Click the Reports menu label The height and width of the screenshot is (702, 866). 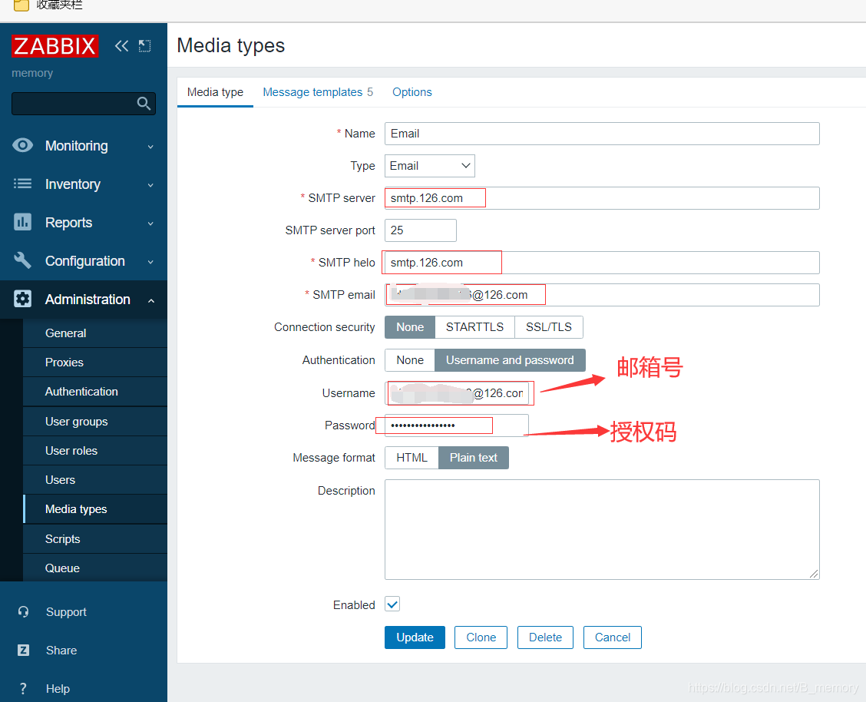(x=68, y=223)
